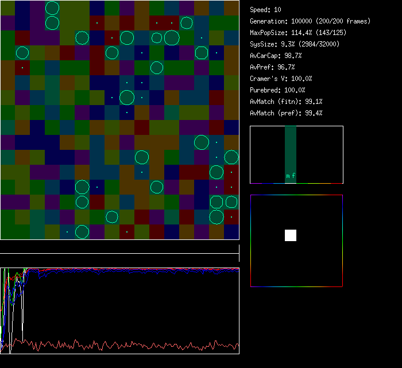Click the circle in the grid's top row
402x368 pixels.
pyautogui.click(x=52, y=8)
